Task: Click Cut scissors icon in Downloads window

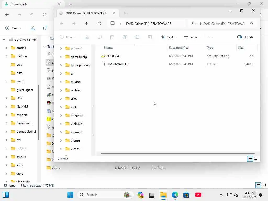Action: (33, 28)
